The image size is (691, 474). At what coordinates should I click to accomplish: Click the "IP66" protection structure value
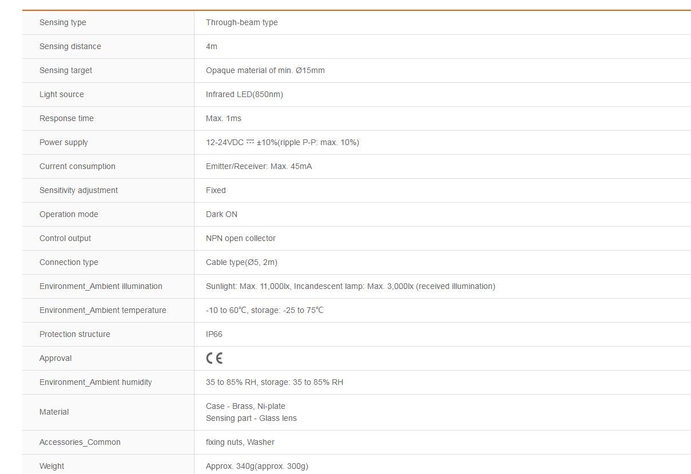pyautogui.click(x=214, y=334)
